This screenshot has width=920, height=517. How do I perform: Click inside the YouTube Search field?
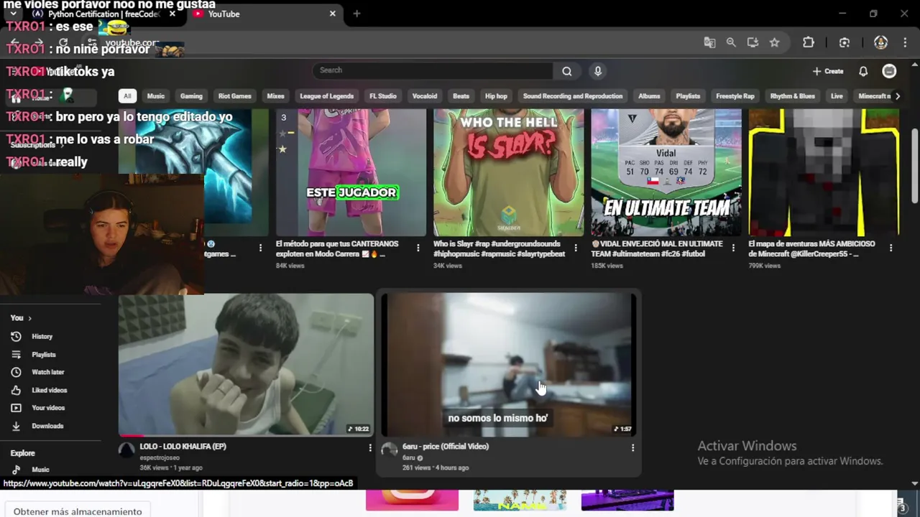pyautogui.click(x=433, y=70)
